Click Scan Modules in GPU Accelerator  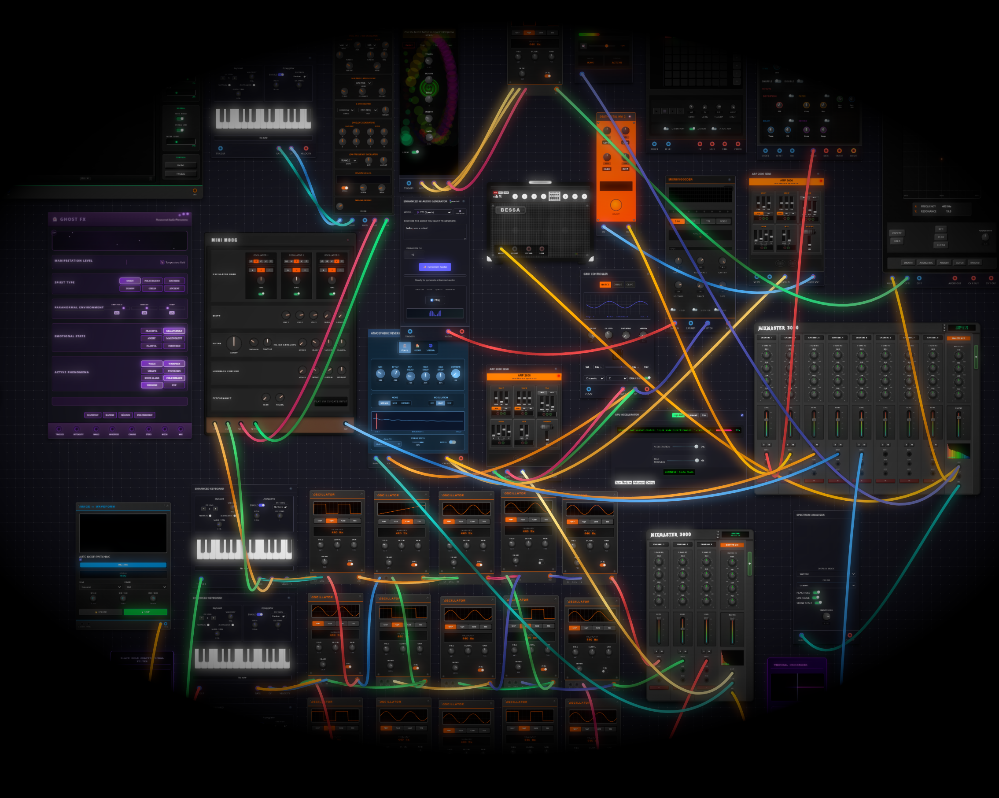coord(623,482)
